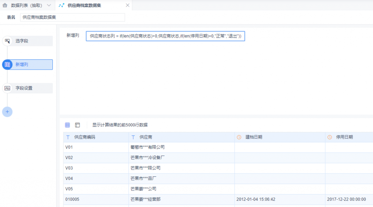
Task: Click the 建档日期 column header
Action: [x=280, y=137]
